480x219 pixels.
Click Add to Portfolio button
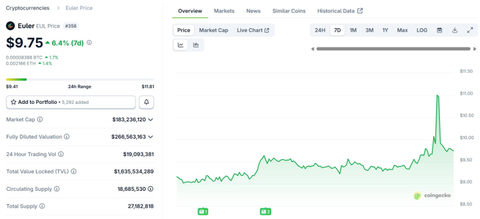71,102
